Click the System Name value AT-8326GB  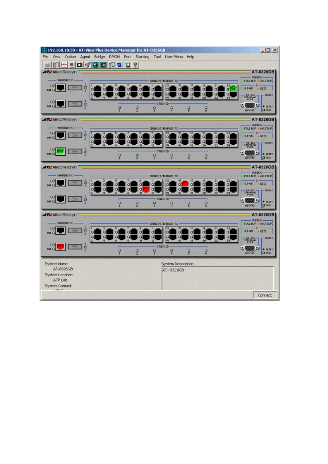point(63,269)
